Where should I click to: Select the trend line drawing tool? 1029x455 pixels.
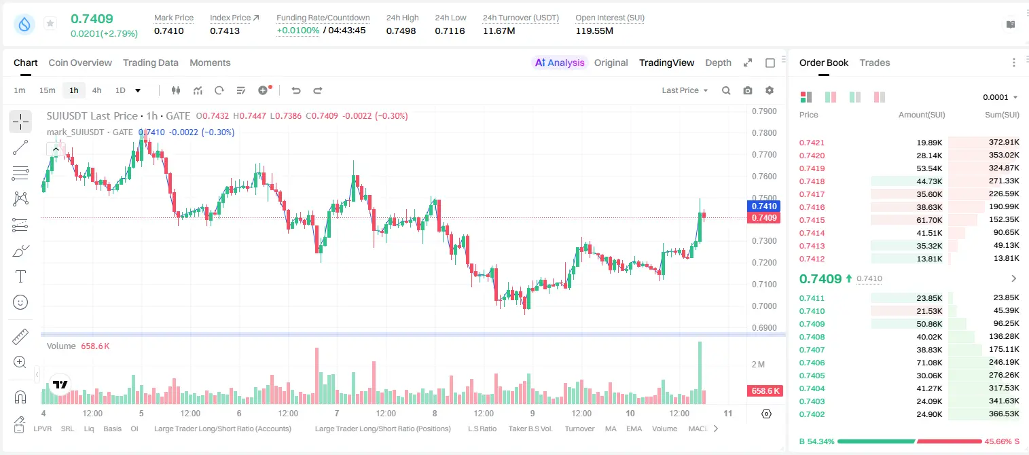pos(20,147)
